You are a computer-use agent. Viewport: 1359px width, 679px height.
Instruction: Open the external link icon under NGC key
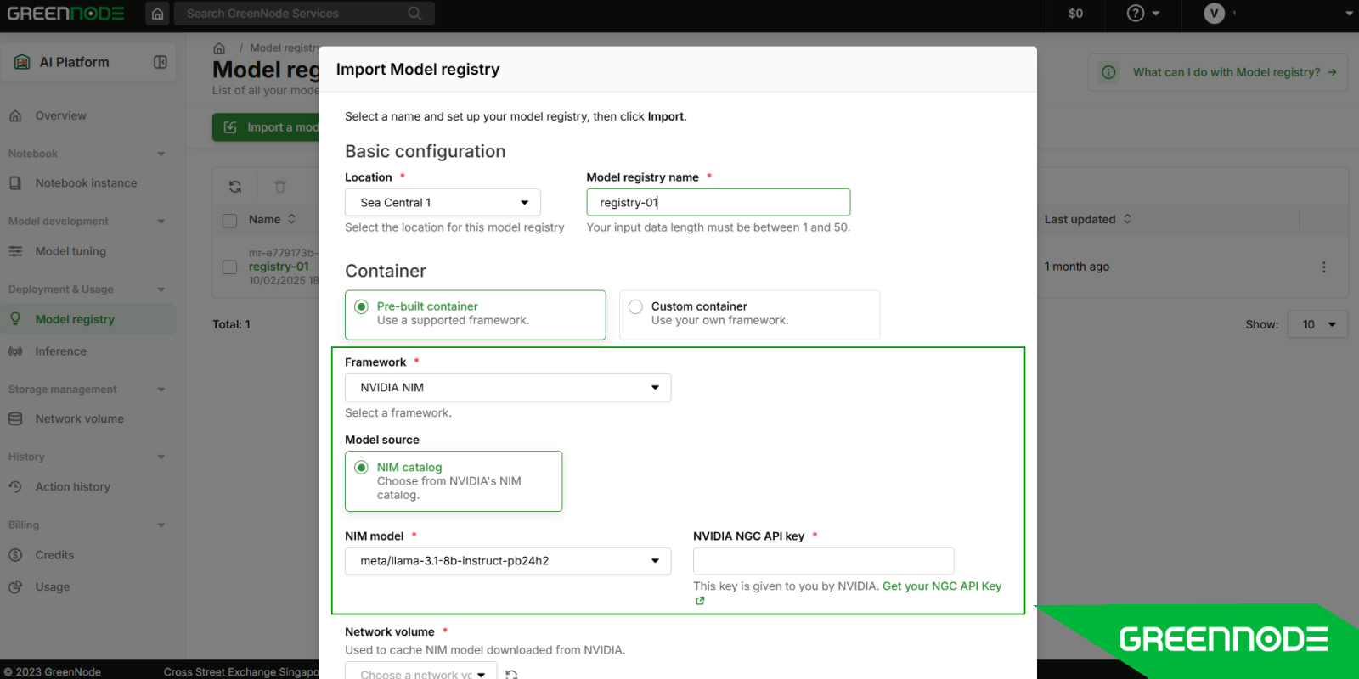point(700,601)
